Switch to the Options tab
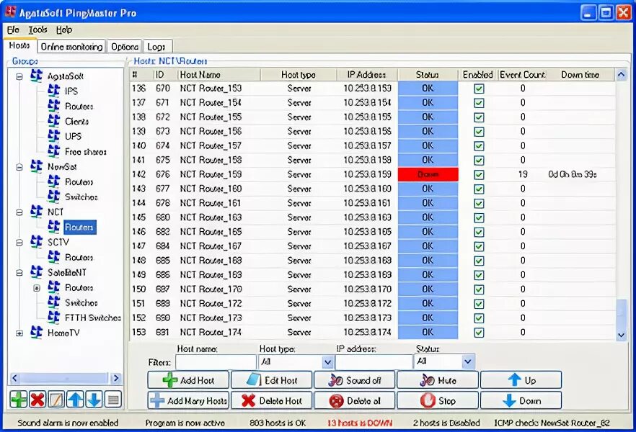 click(125, 47)
